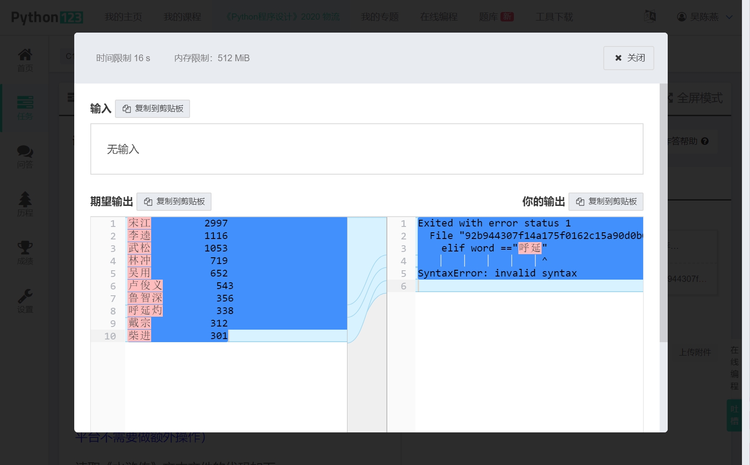
Task: Click the 答帮助 help question icon
Action: point(705,141)
